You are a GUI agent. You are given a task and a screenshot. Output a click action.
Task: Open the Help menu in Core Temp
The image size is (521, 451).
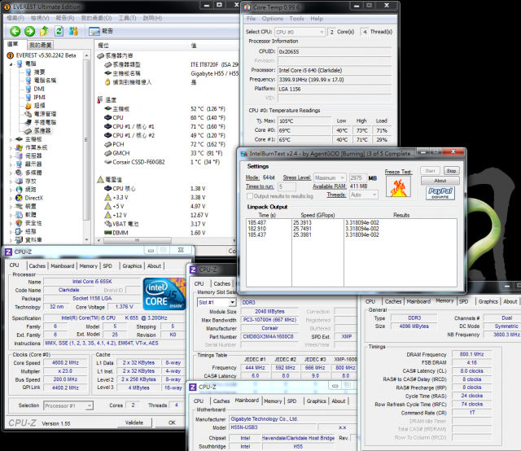point(317,19)
